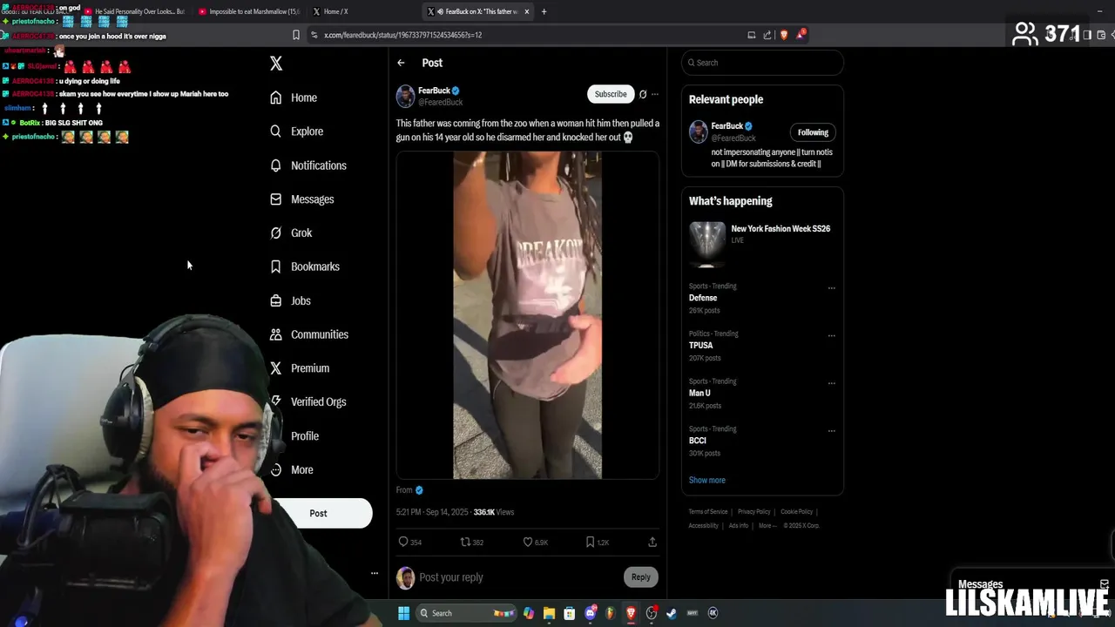
Task: Open options for Defense trend
Action: [832, 287]
